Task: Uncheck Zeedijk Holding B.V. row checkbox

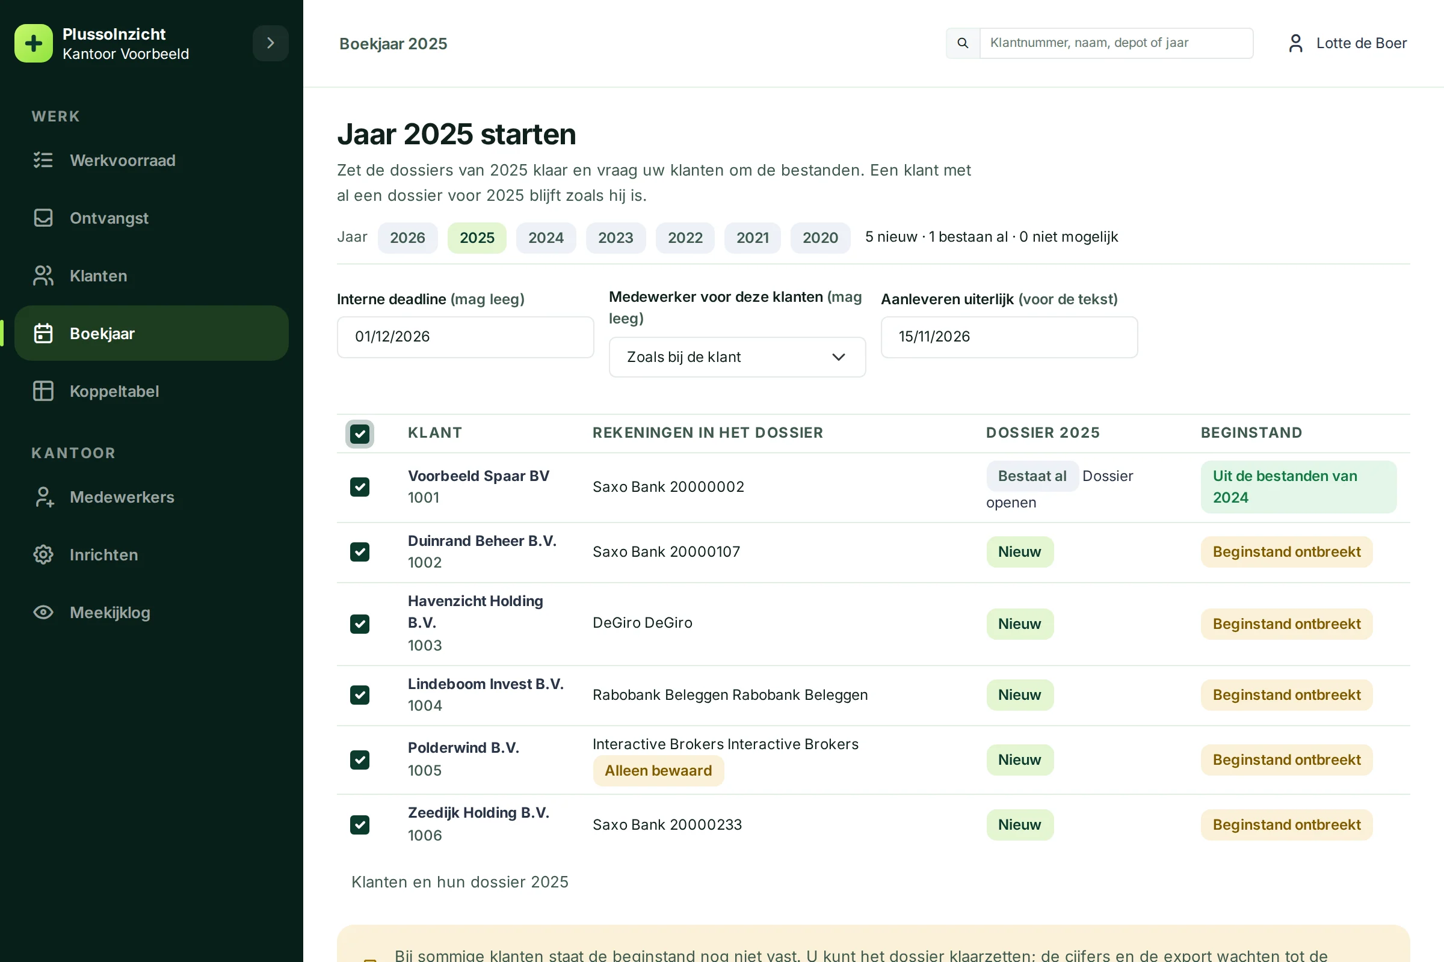Action: tap(360, 824)
